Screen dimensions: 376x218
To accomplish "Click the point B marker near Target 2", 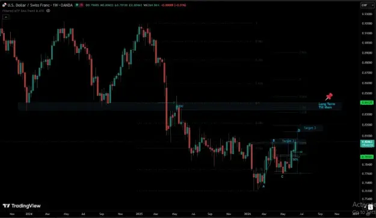I will point(274,140).
